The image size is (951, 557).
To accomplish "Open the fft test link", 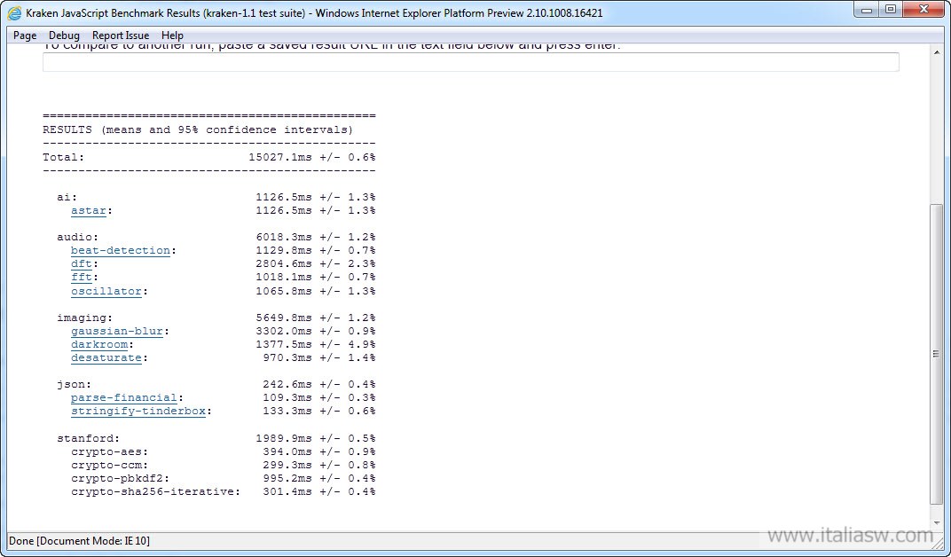I will pos(82,277).
